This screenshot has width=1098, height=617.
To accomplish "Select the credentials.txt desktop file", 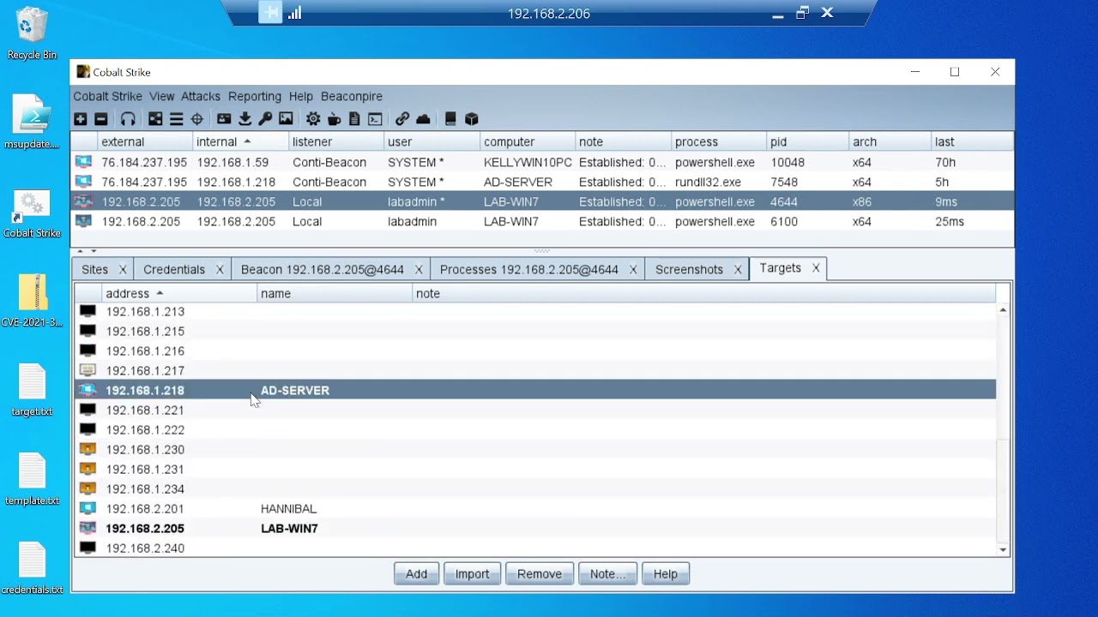I will tap(32, 568).
